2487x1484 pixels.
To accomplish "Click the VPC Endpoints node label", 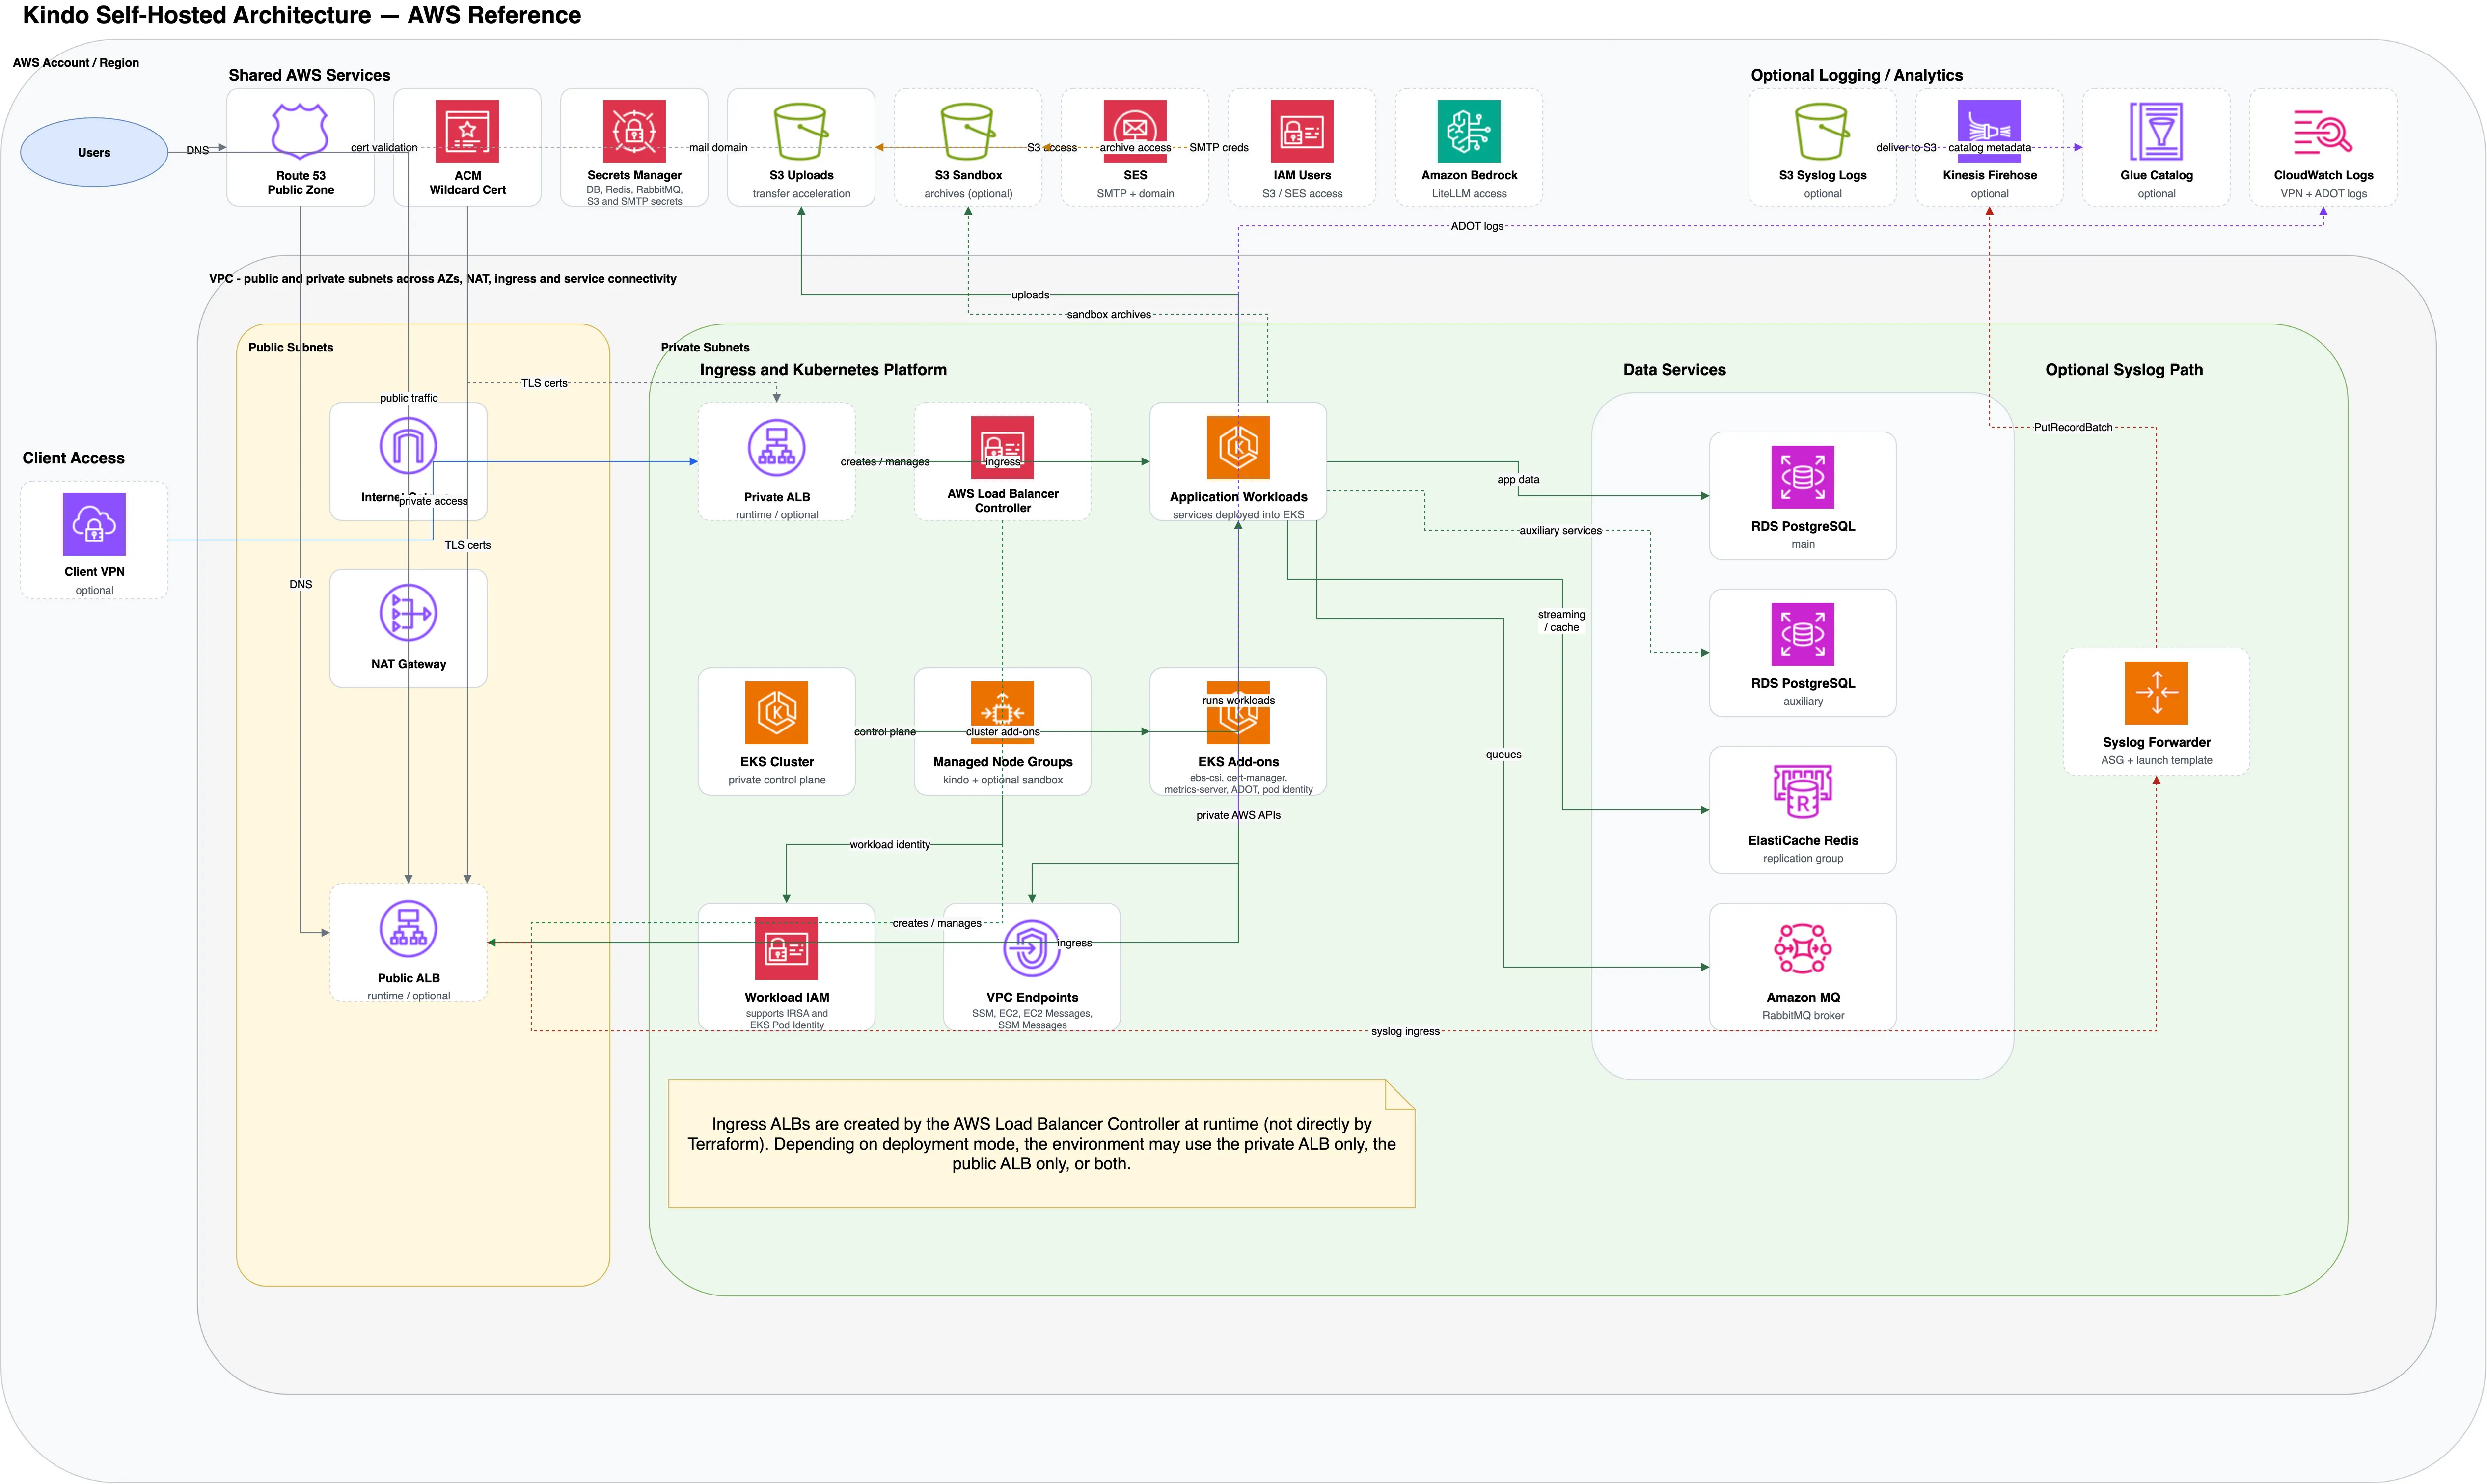I will pos(1032,997).
